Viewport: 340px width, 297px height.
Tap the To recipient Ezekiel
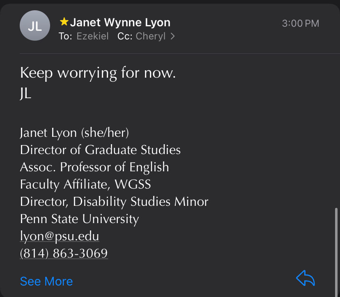92,36
